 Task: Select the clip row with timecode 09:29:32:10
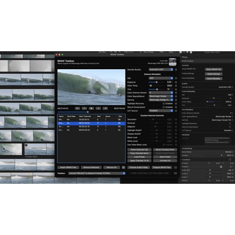pos(91,126)
